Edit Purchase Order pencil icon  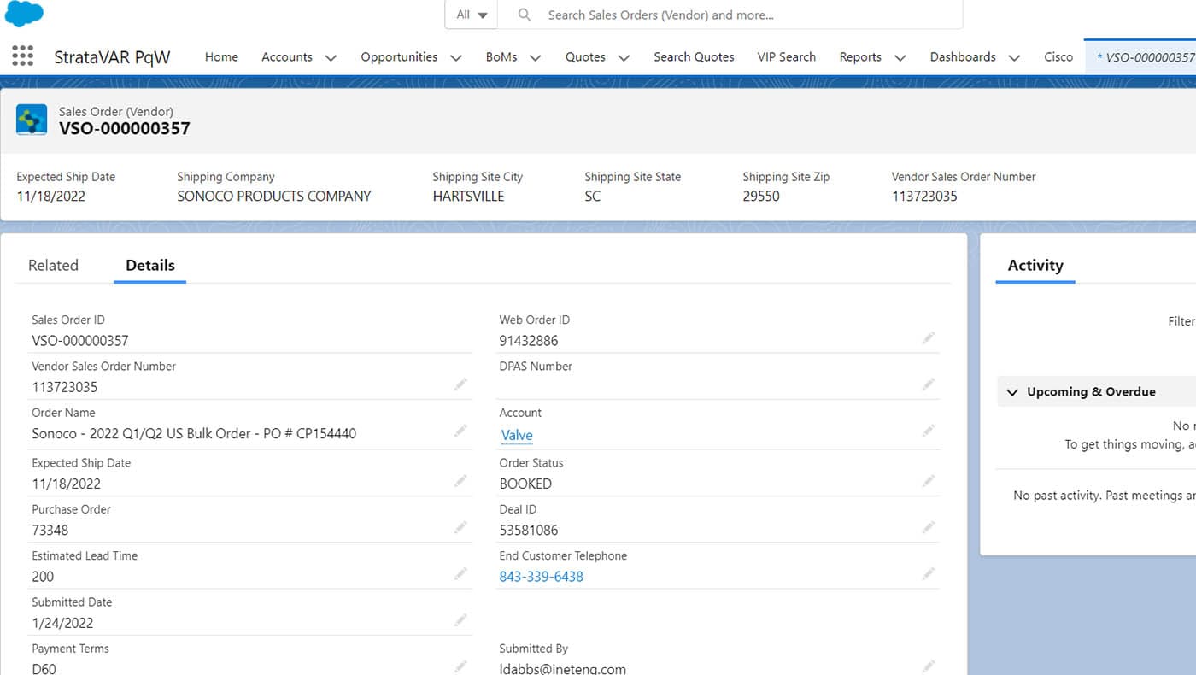(x=460, y=528)
